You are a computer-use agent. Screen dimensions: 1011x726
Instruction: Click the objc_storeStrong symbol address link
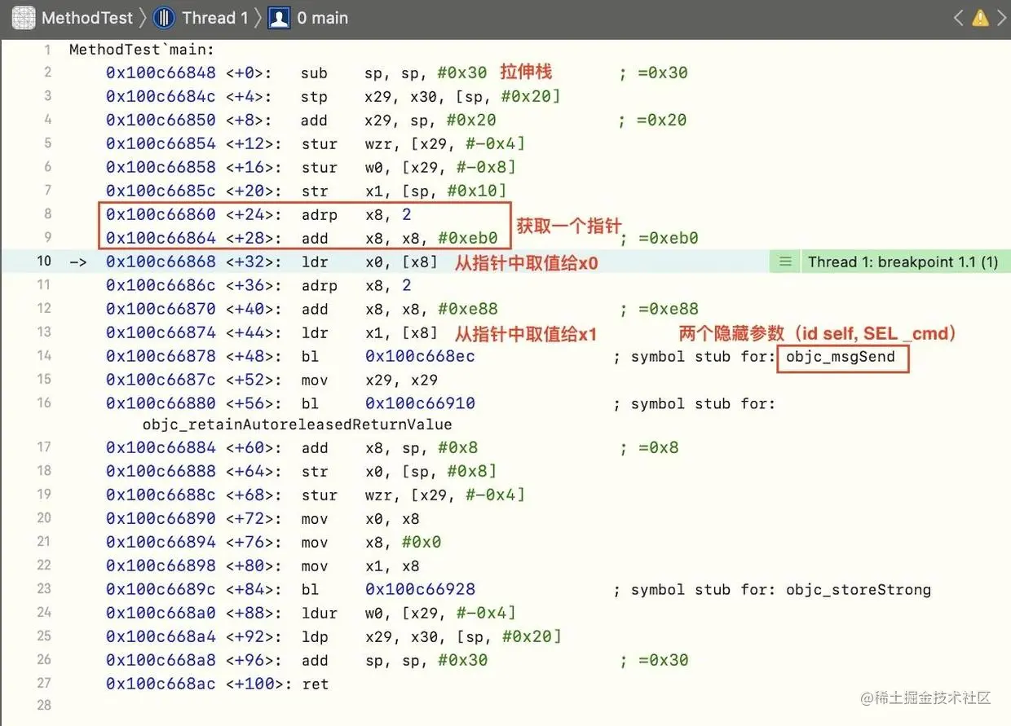point(418,589)
